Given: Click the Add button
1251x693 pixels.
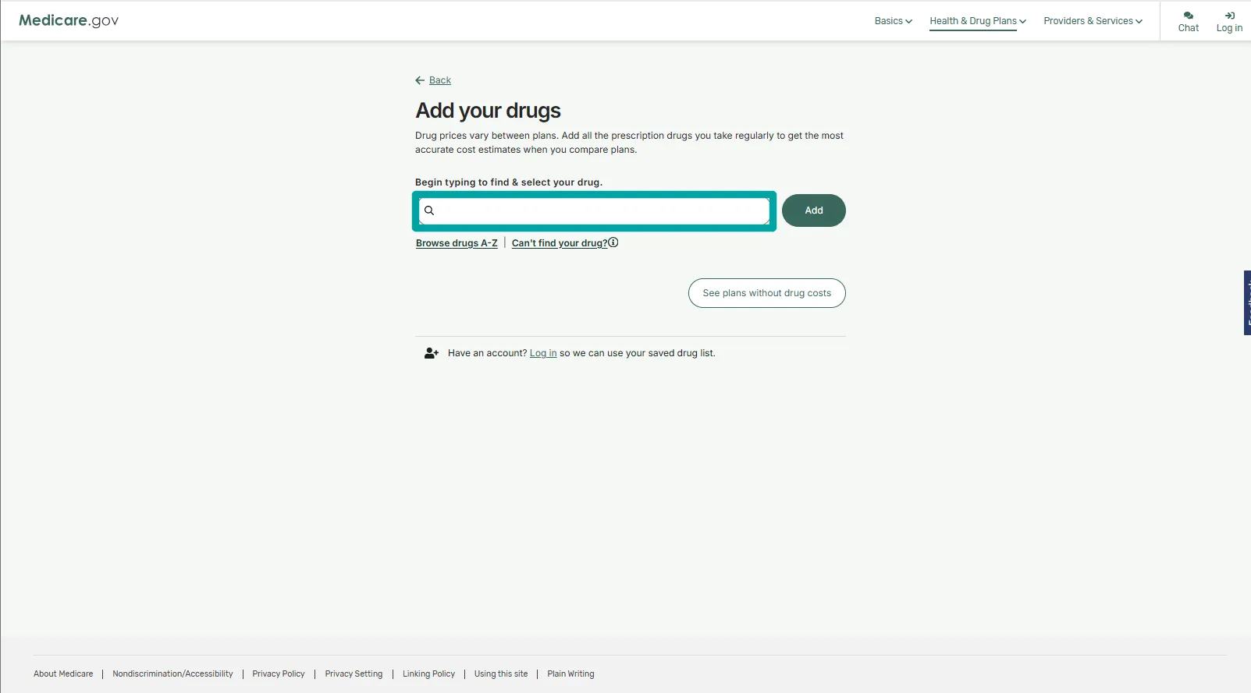Looking at the screenshot, I should [814, 210].
